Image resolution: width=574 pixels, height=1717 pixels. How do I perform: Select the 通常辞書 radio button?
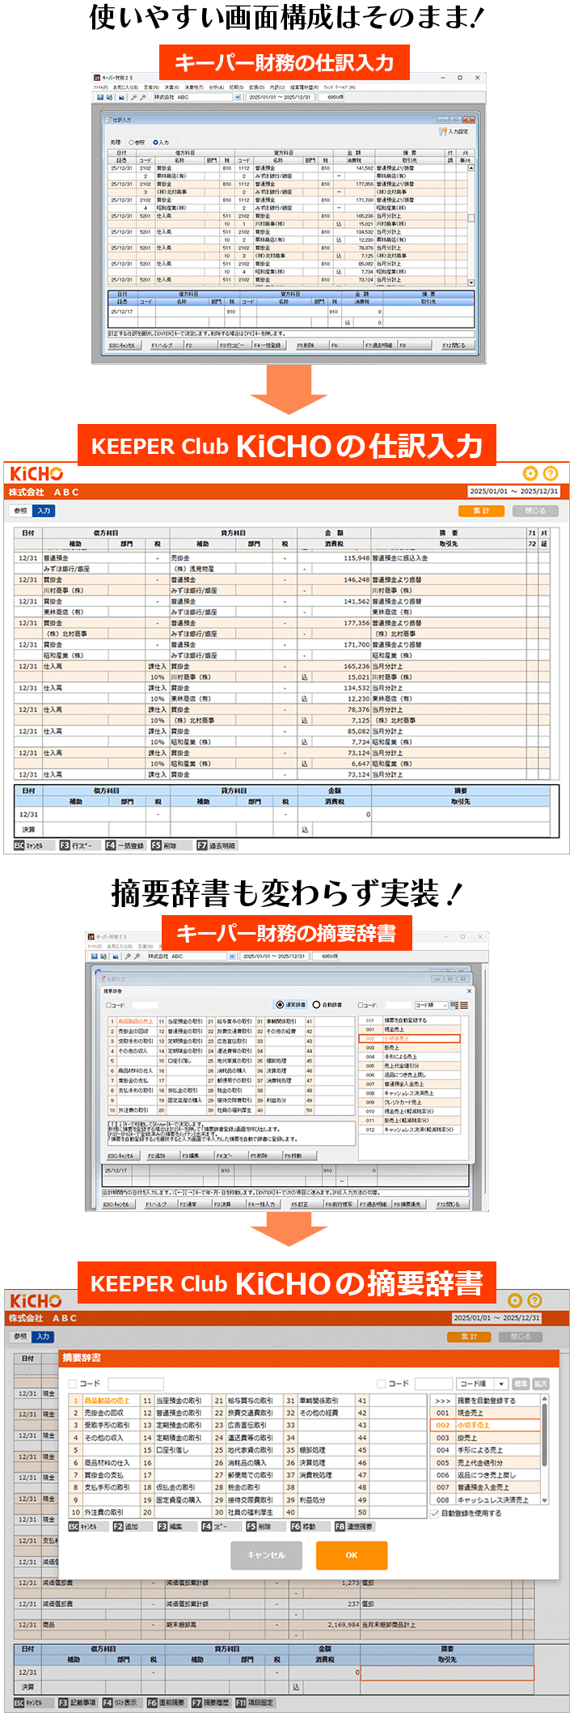(280, 1005)
